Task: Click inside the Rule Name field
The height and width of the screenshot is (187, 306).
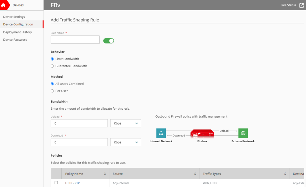Action: pyautogui.click(x=75, y=39)
